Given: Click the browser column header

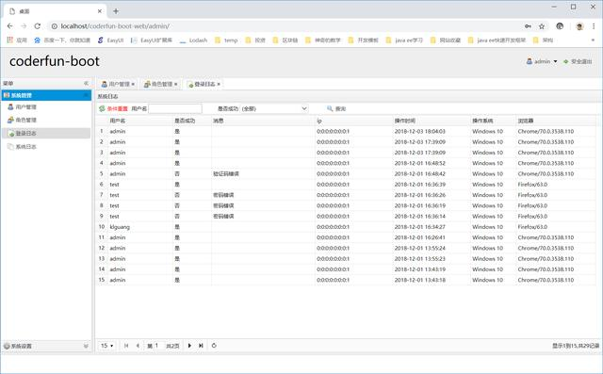Looking at the screenshot, I should pos(555,121).
